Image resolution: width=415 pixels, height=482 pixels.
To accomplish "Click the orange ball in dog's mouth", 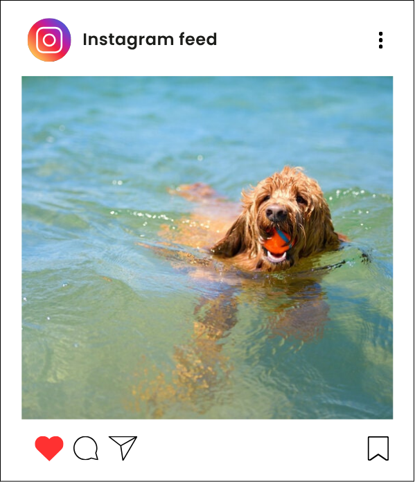I will click(x=278, y=242).
